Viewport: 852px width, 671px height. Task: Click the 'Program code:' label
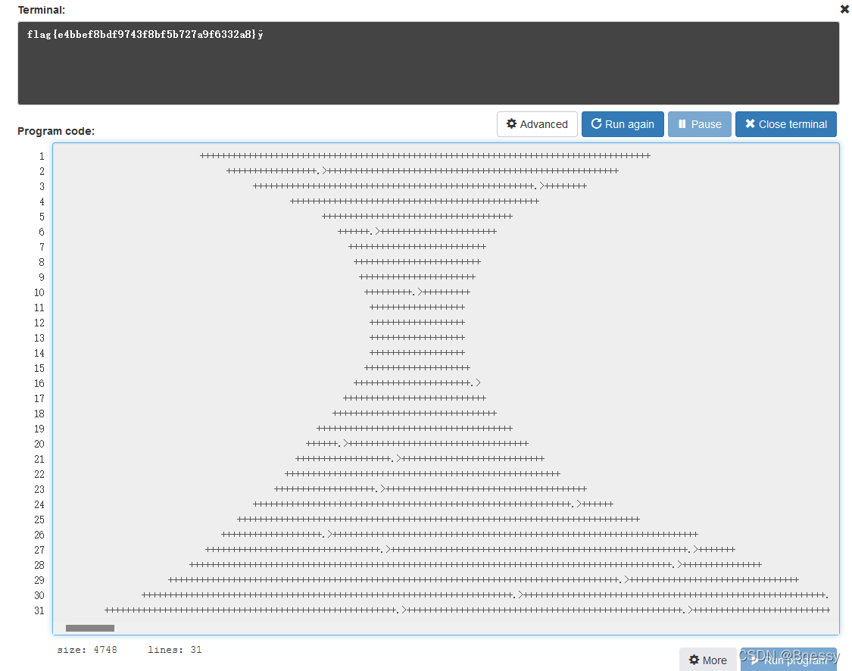(56, 131)
